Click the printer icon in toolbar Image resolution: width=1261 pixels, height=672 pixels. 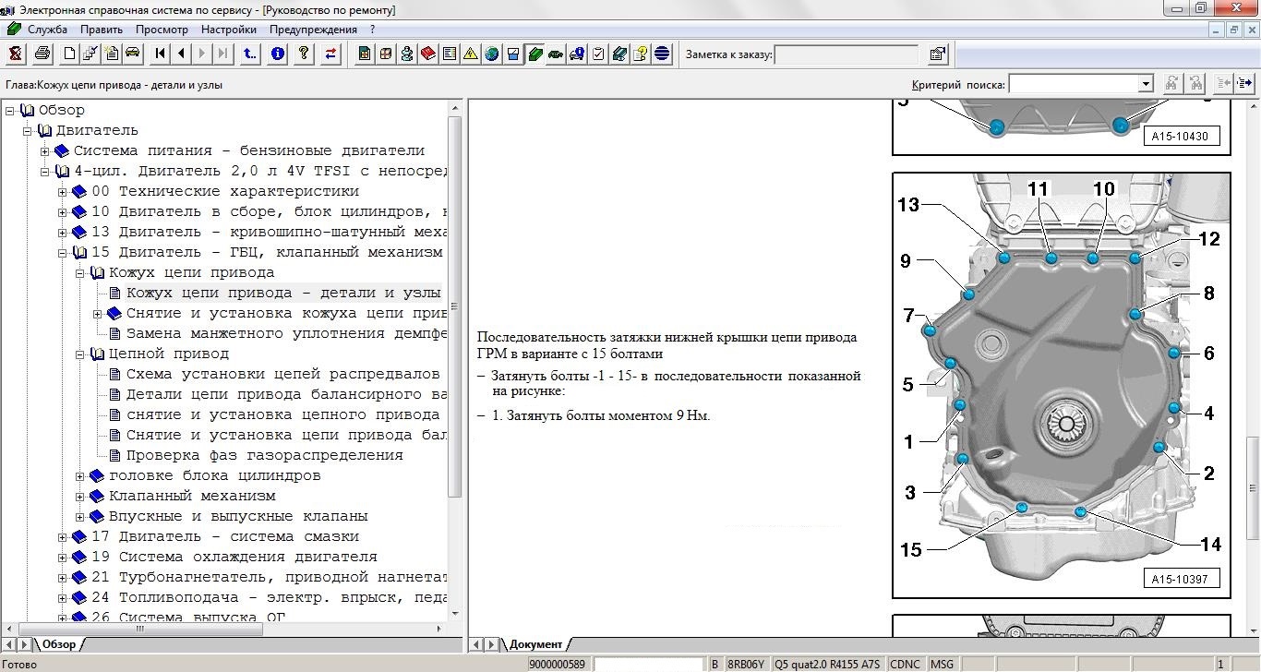pyautogui.click(x=42, y=54)
